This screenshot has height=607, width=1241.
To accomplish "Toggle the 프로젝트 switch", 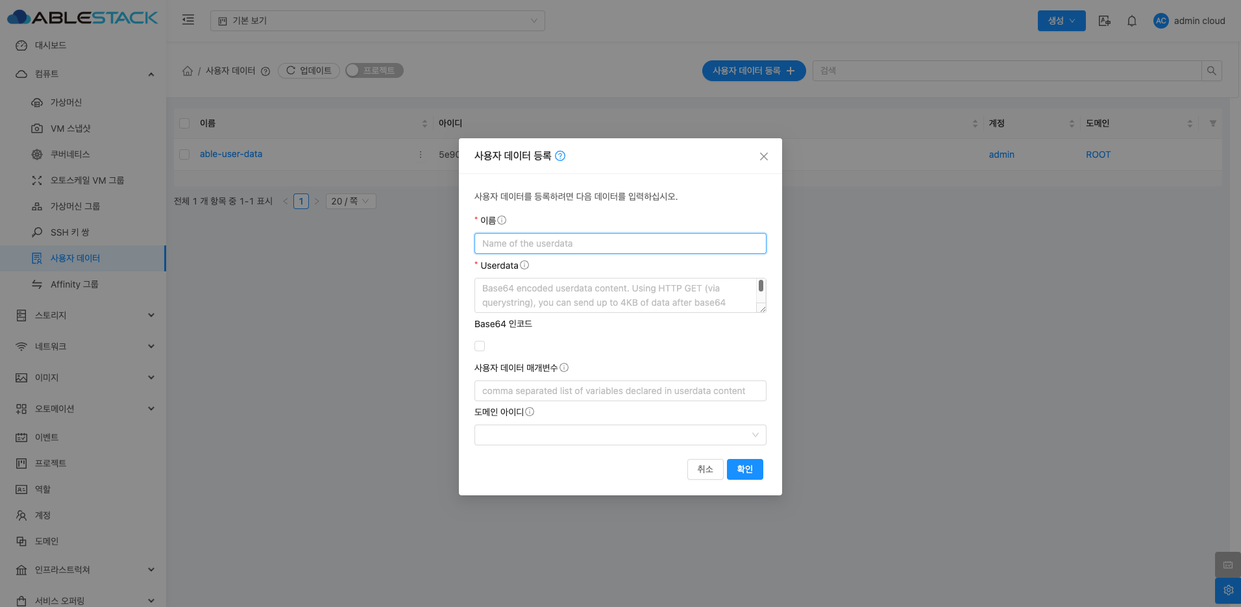I will point(375,70).
